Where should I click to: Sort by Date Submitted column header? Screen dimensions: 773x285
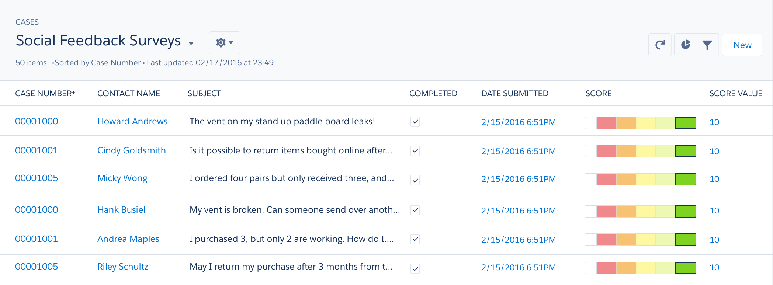pos(514,94)
